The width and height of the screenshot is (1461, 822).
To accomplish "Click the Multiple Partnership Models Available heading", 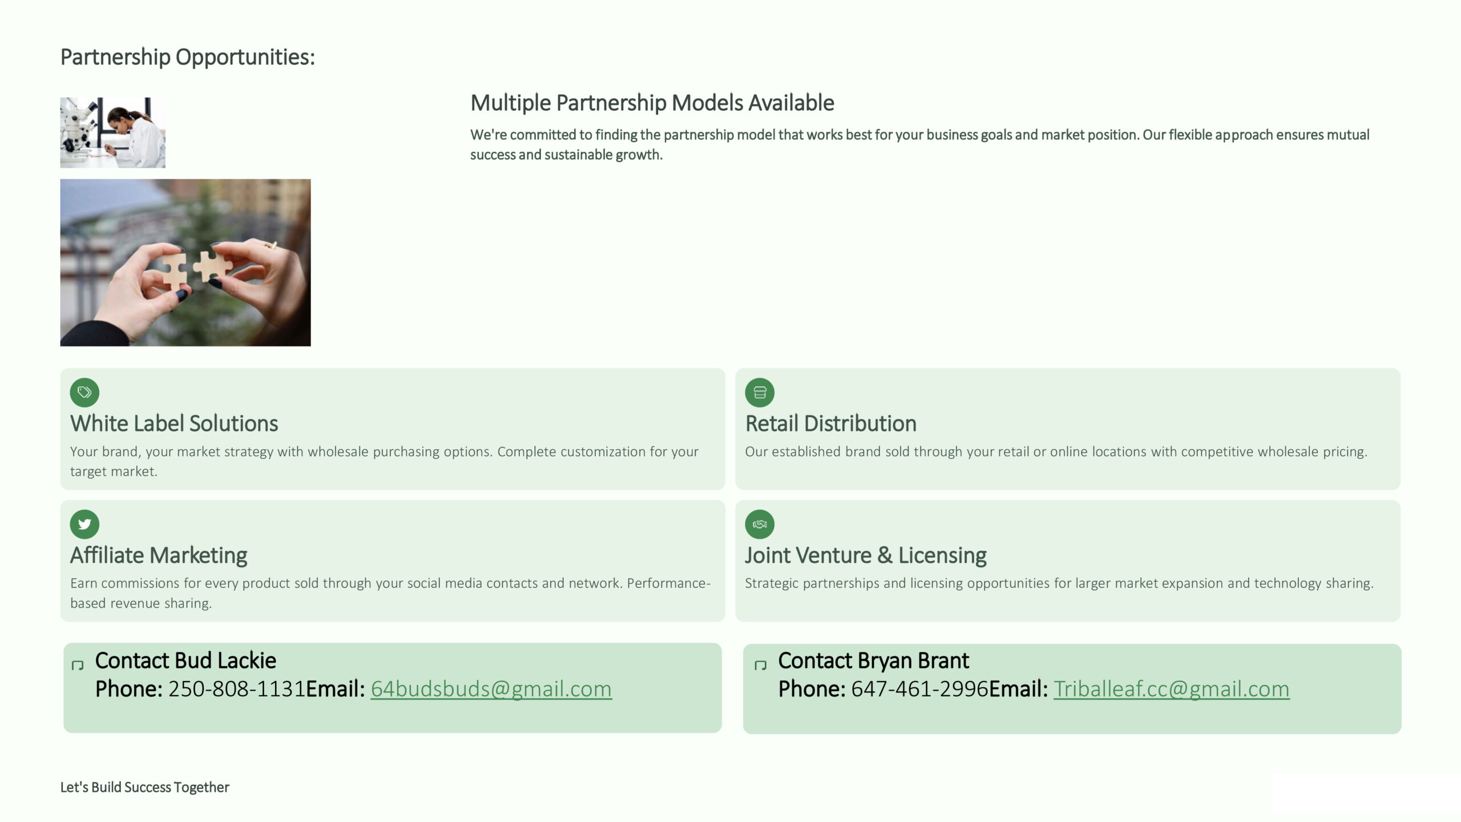I will pyautogui.click(x=652, y=103).
